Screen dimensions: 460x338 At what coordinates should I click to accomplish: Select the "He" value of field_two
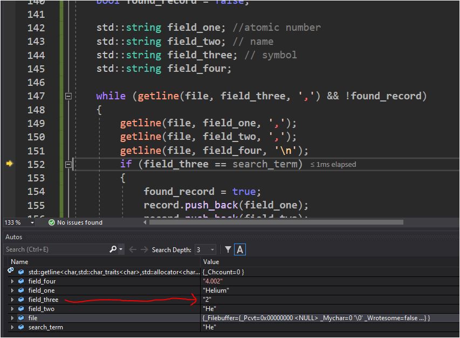click(x=209, y=309)
